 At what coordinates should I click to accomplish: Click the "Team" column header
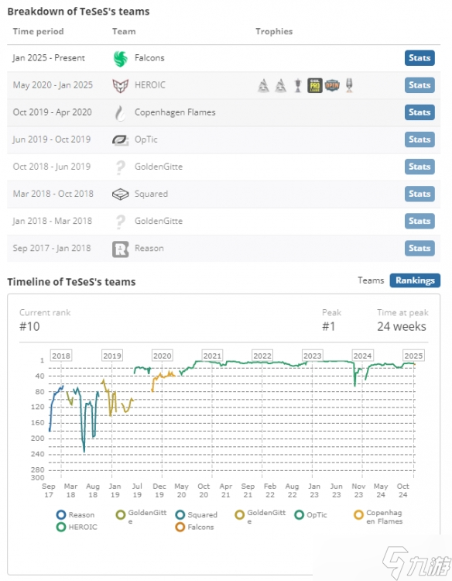(x=124, y=32)
